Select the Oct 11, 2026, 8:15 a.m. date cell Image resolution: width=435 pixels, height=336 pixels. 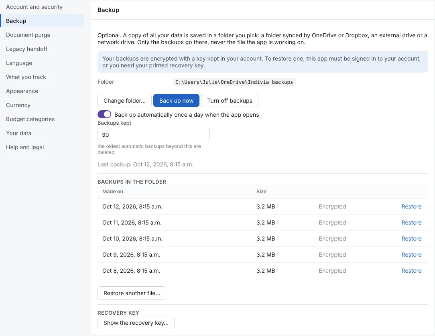(132, 223)
